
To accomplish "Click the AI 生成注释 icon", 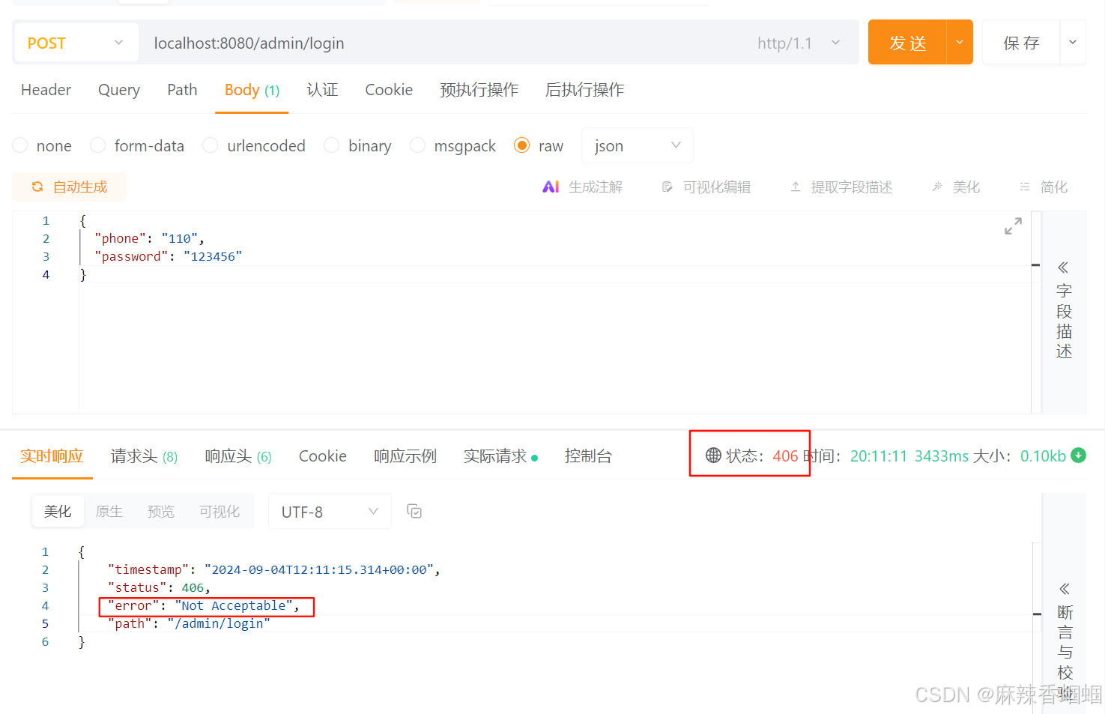I will tap(551, 187).
